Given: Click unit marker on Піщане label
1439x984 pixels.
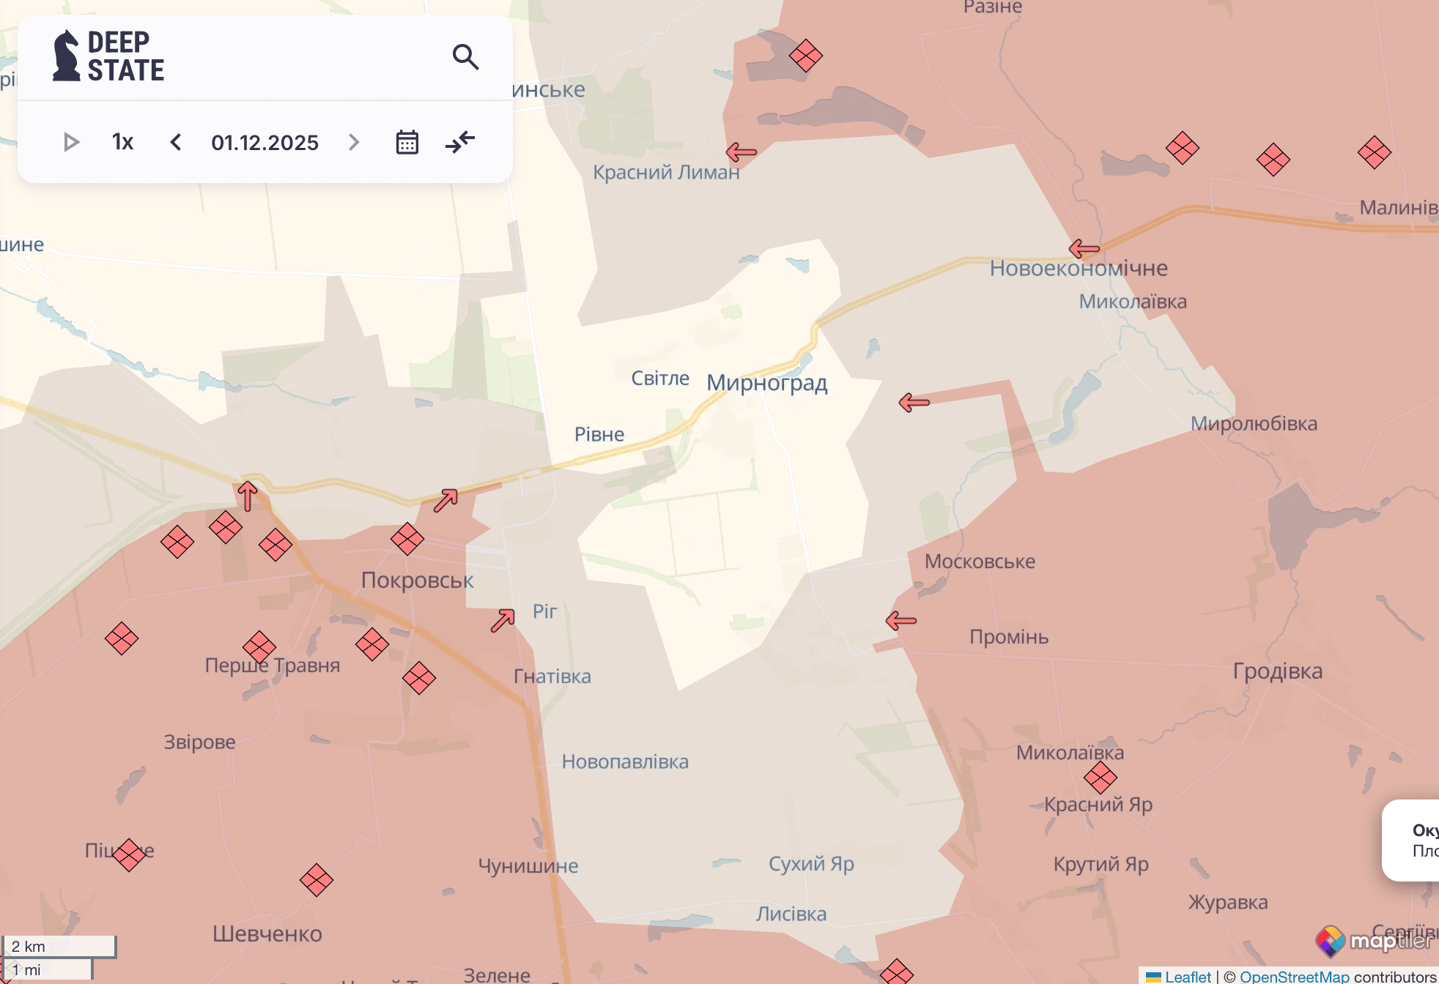Looking at the screenshot, I should [x=129, y=854].
